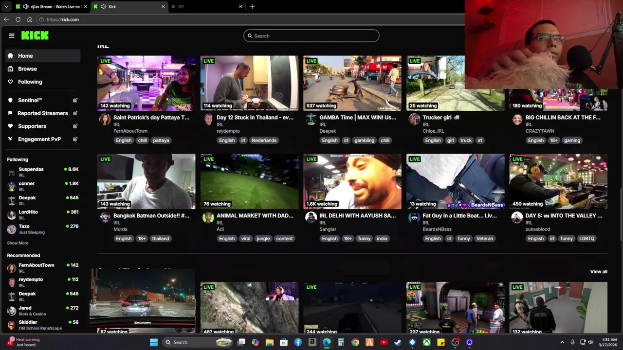Switch to the djlav Stream tab
Viewport: 623px width, 350px height.
[51, 6]
